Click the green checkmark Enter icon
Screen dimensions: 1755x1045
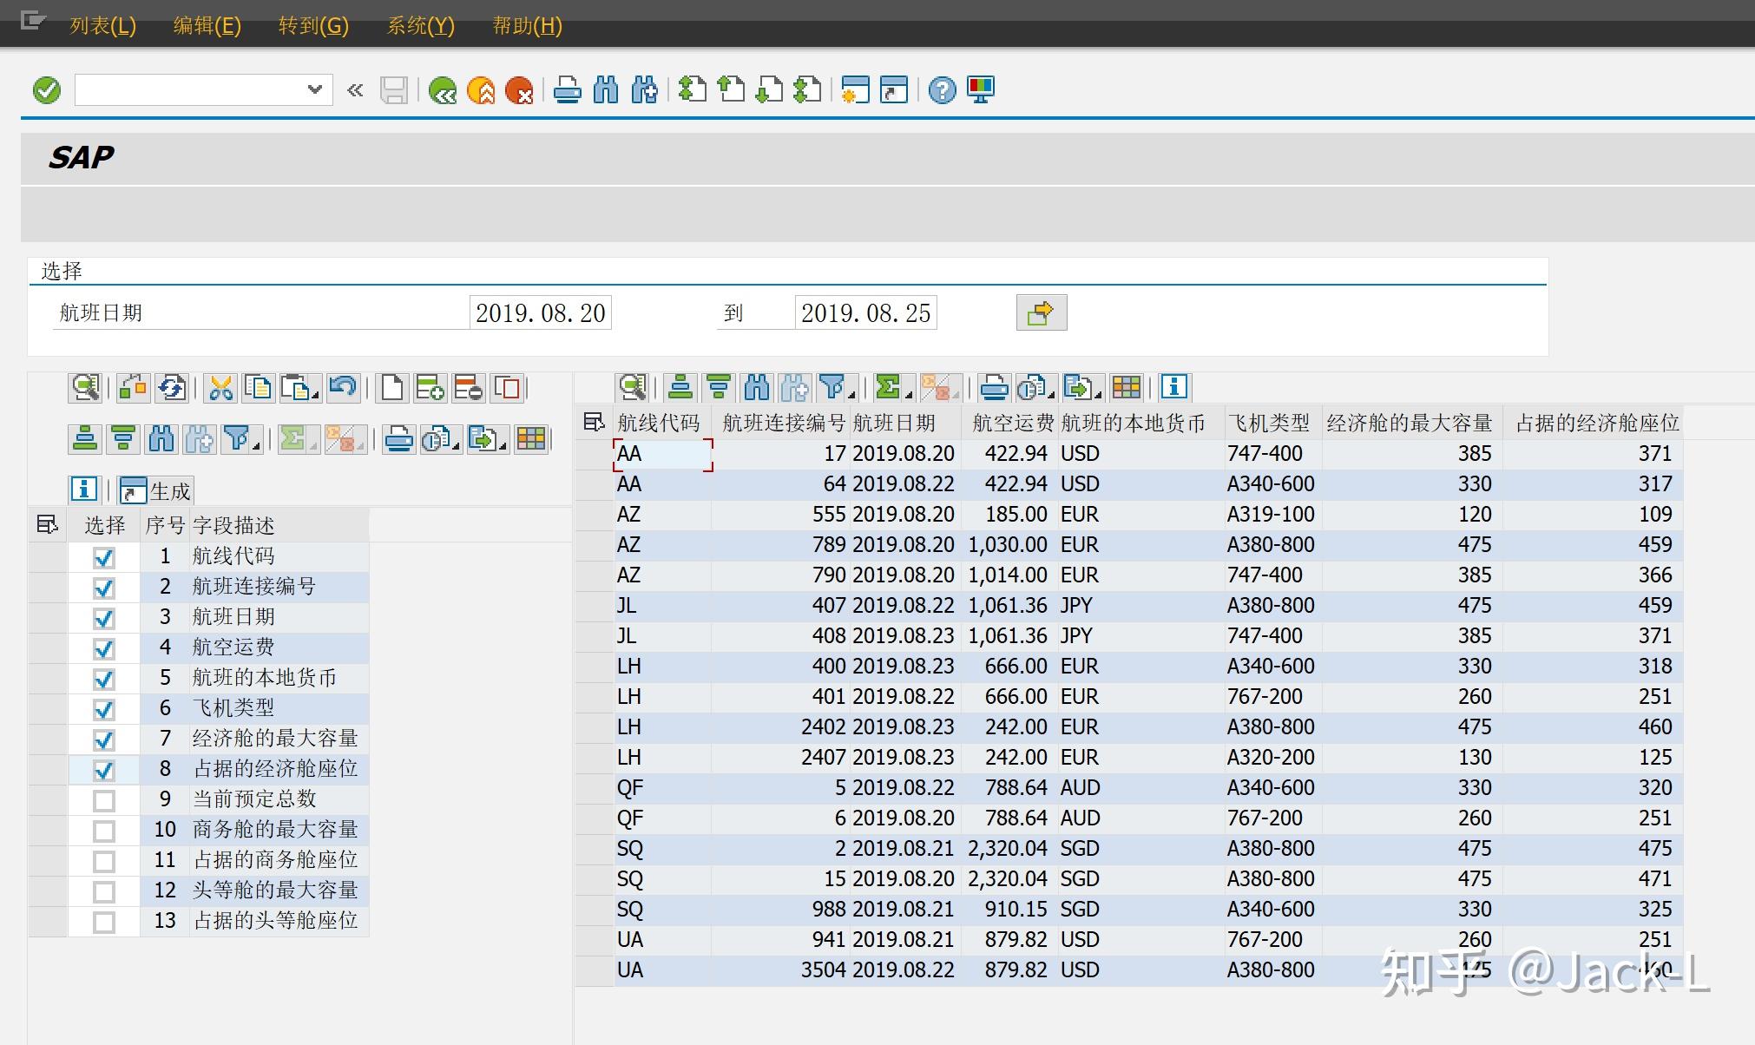tap(47, 90)
